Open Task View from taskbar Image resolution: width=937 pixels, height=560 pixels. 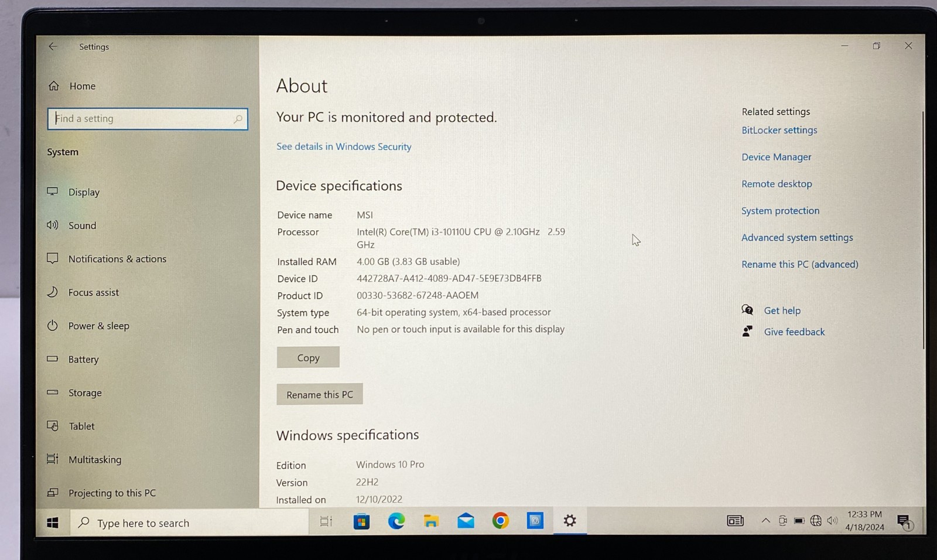click(x=326, y=521)
